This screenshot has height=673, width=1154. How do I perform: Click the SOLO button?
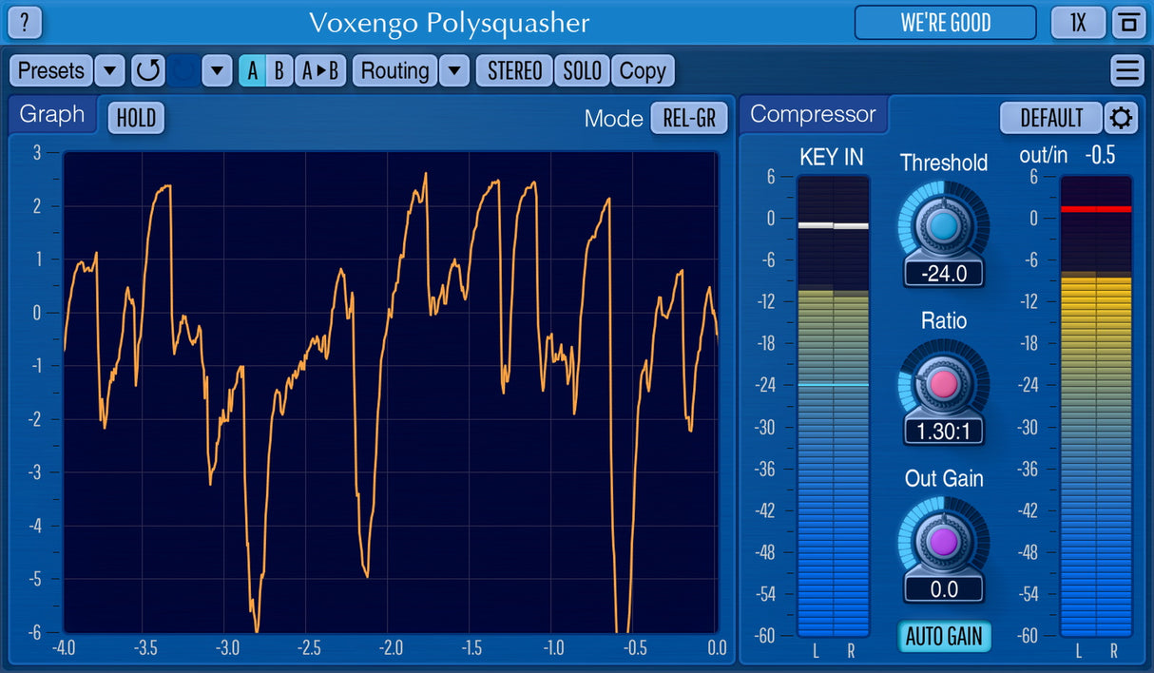pyautogui.click(x=582, y=70)
